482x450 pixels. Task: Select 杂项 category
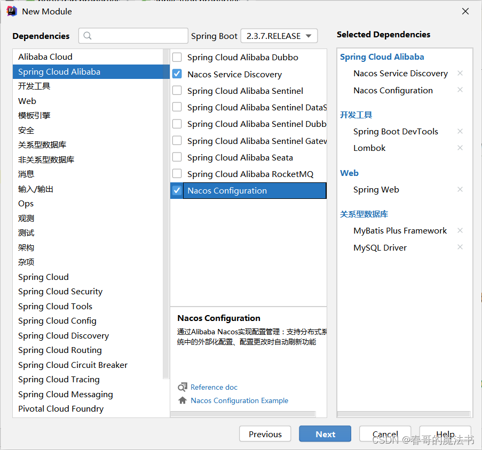coord(88,262)
